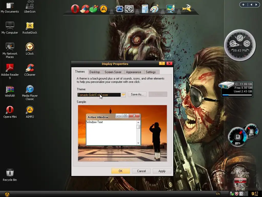Open the Start menu radiation button
The width and height of the screenshot is (262, 197).
[x=7, y=194]
